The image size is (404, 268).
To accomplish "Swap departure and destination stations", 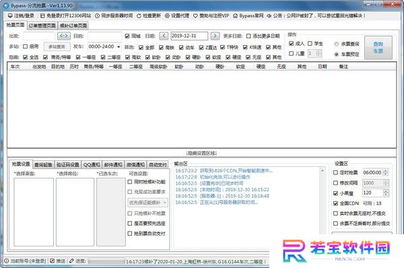I will pos(64,36).
